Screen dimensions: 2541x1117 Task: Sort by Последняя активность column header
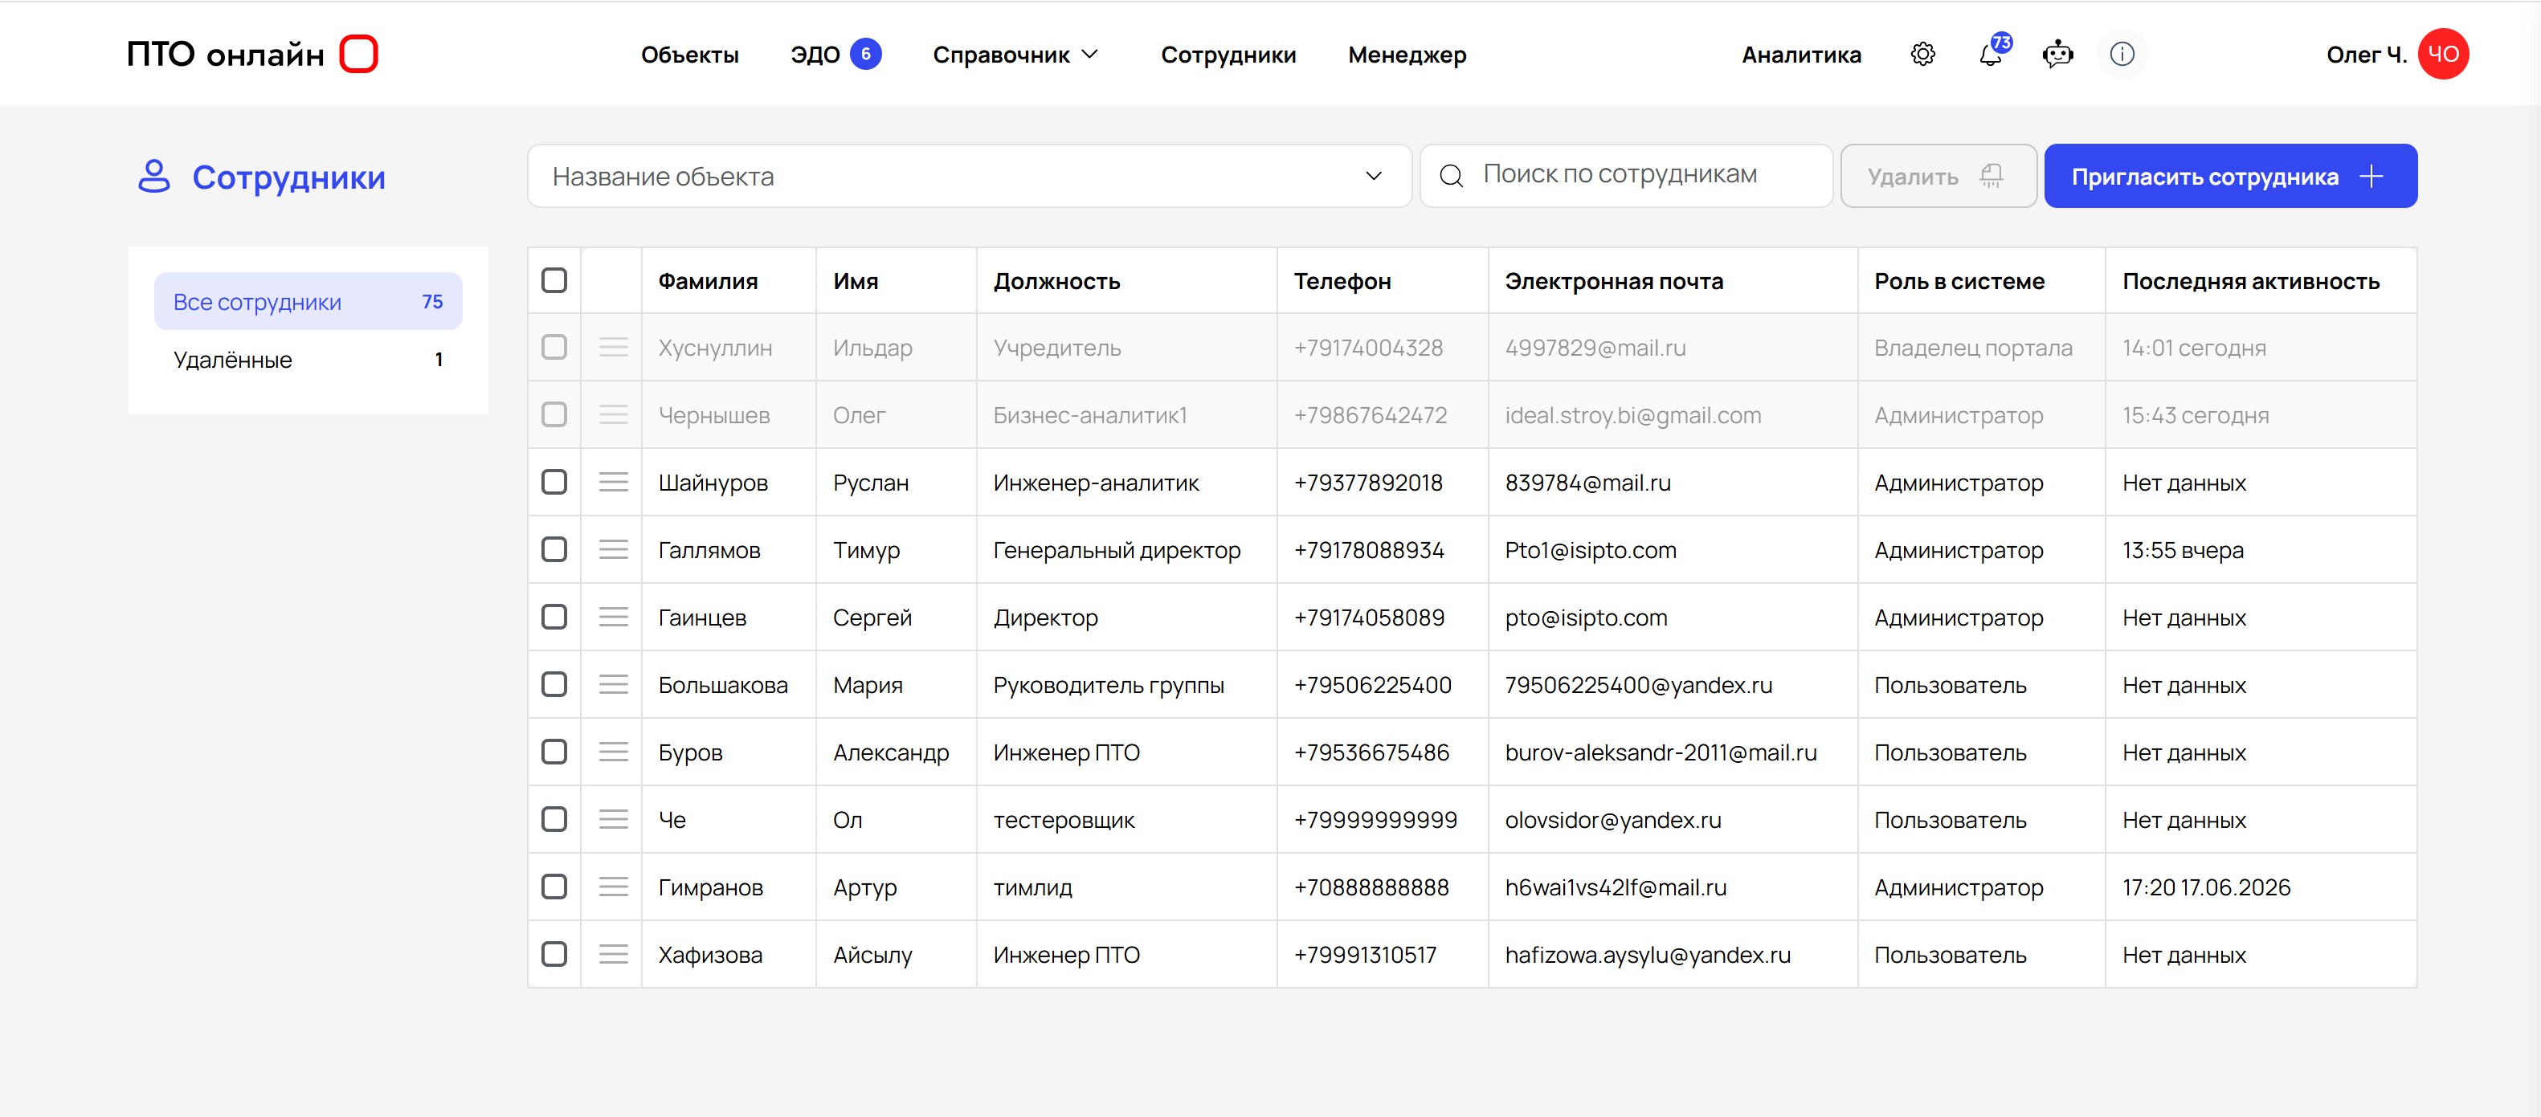[x=2251, y=281]
